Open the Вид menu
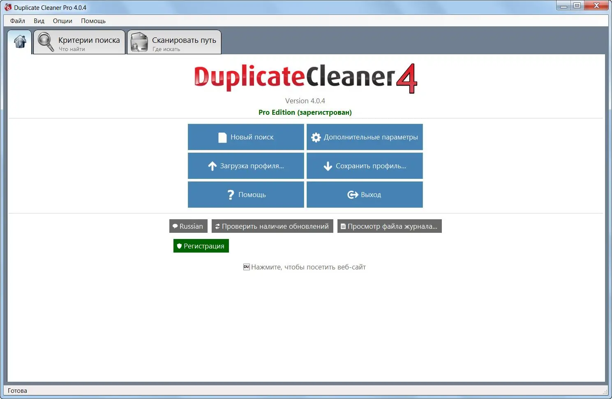Viewport: 612px width, 399px height. point(39,21)
